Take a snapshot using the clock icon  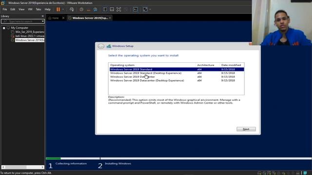coord(81,9)
